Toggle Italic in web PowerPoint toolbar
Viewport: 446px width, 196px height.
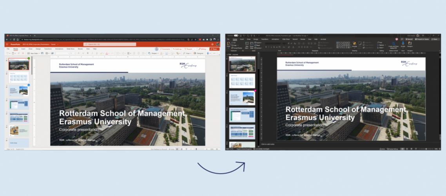point(92,54)
